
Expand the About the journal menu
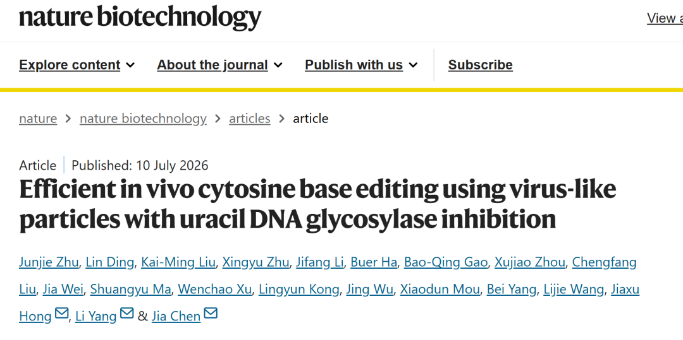click(x=220, y=65)
